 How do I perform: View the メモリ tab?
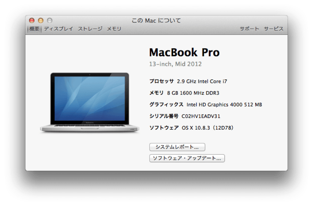pyautogui.click(x=114, y=29)
